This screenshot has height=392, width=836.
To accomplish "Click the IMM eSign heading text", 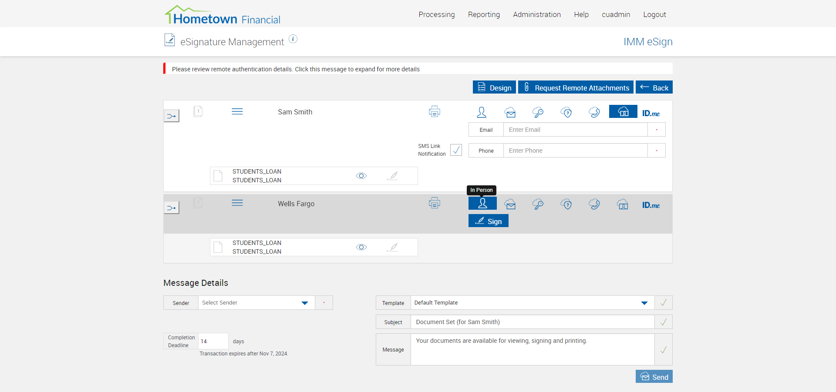I will (648, 42).
